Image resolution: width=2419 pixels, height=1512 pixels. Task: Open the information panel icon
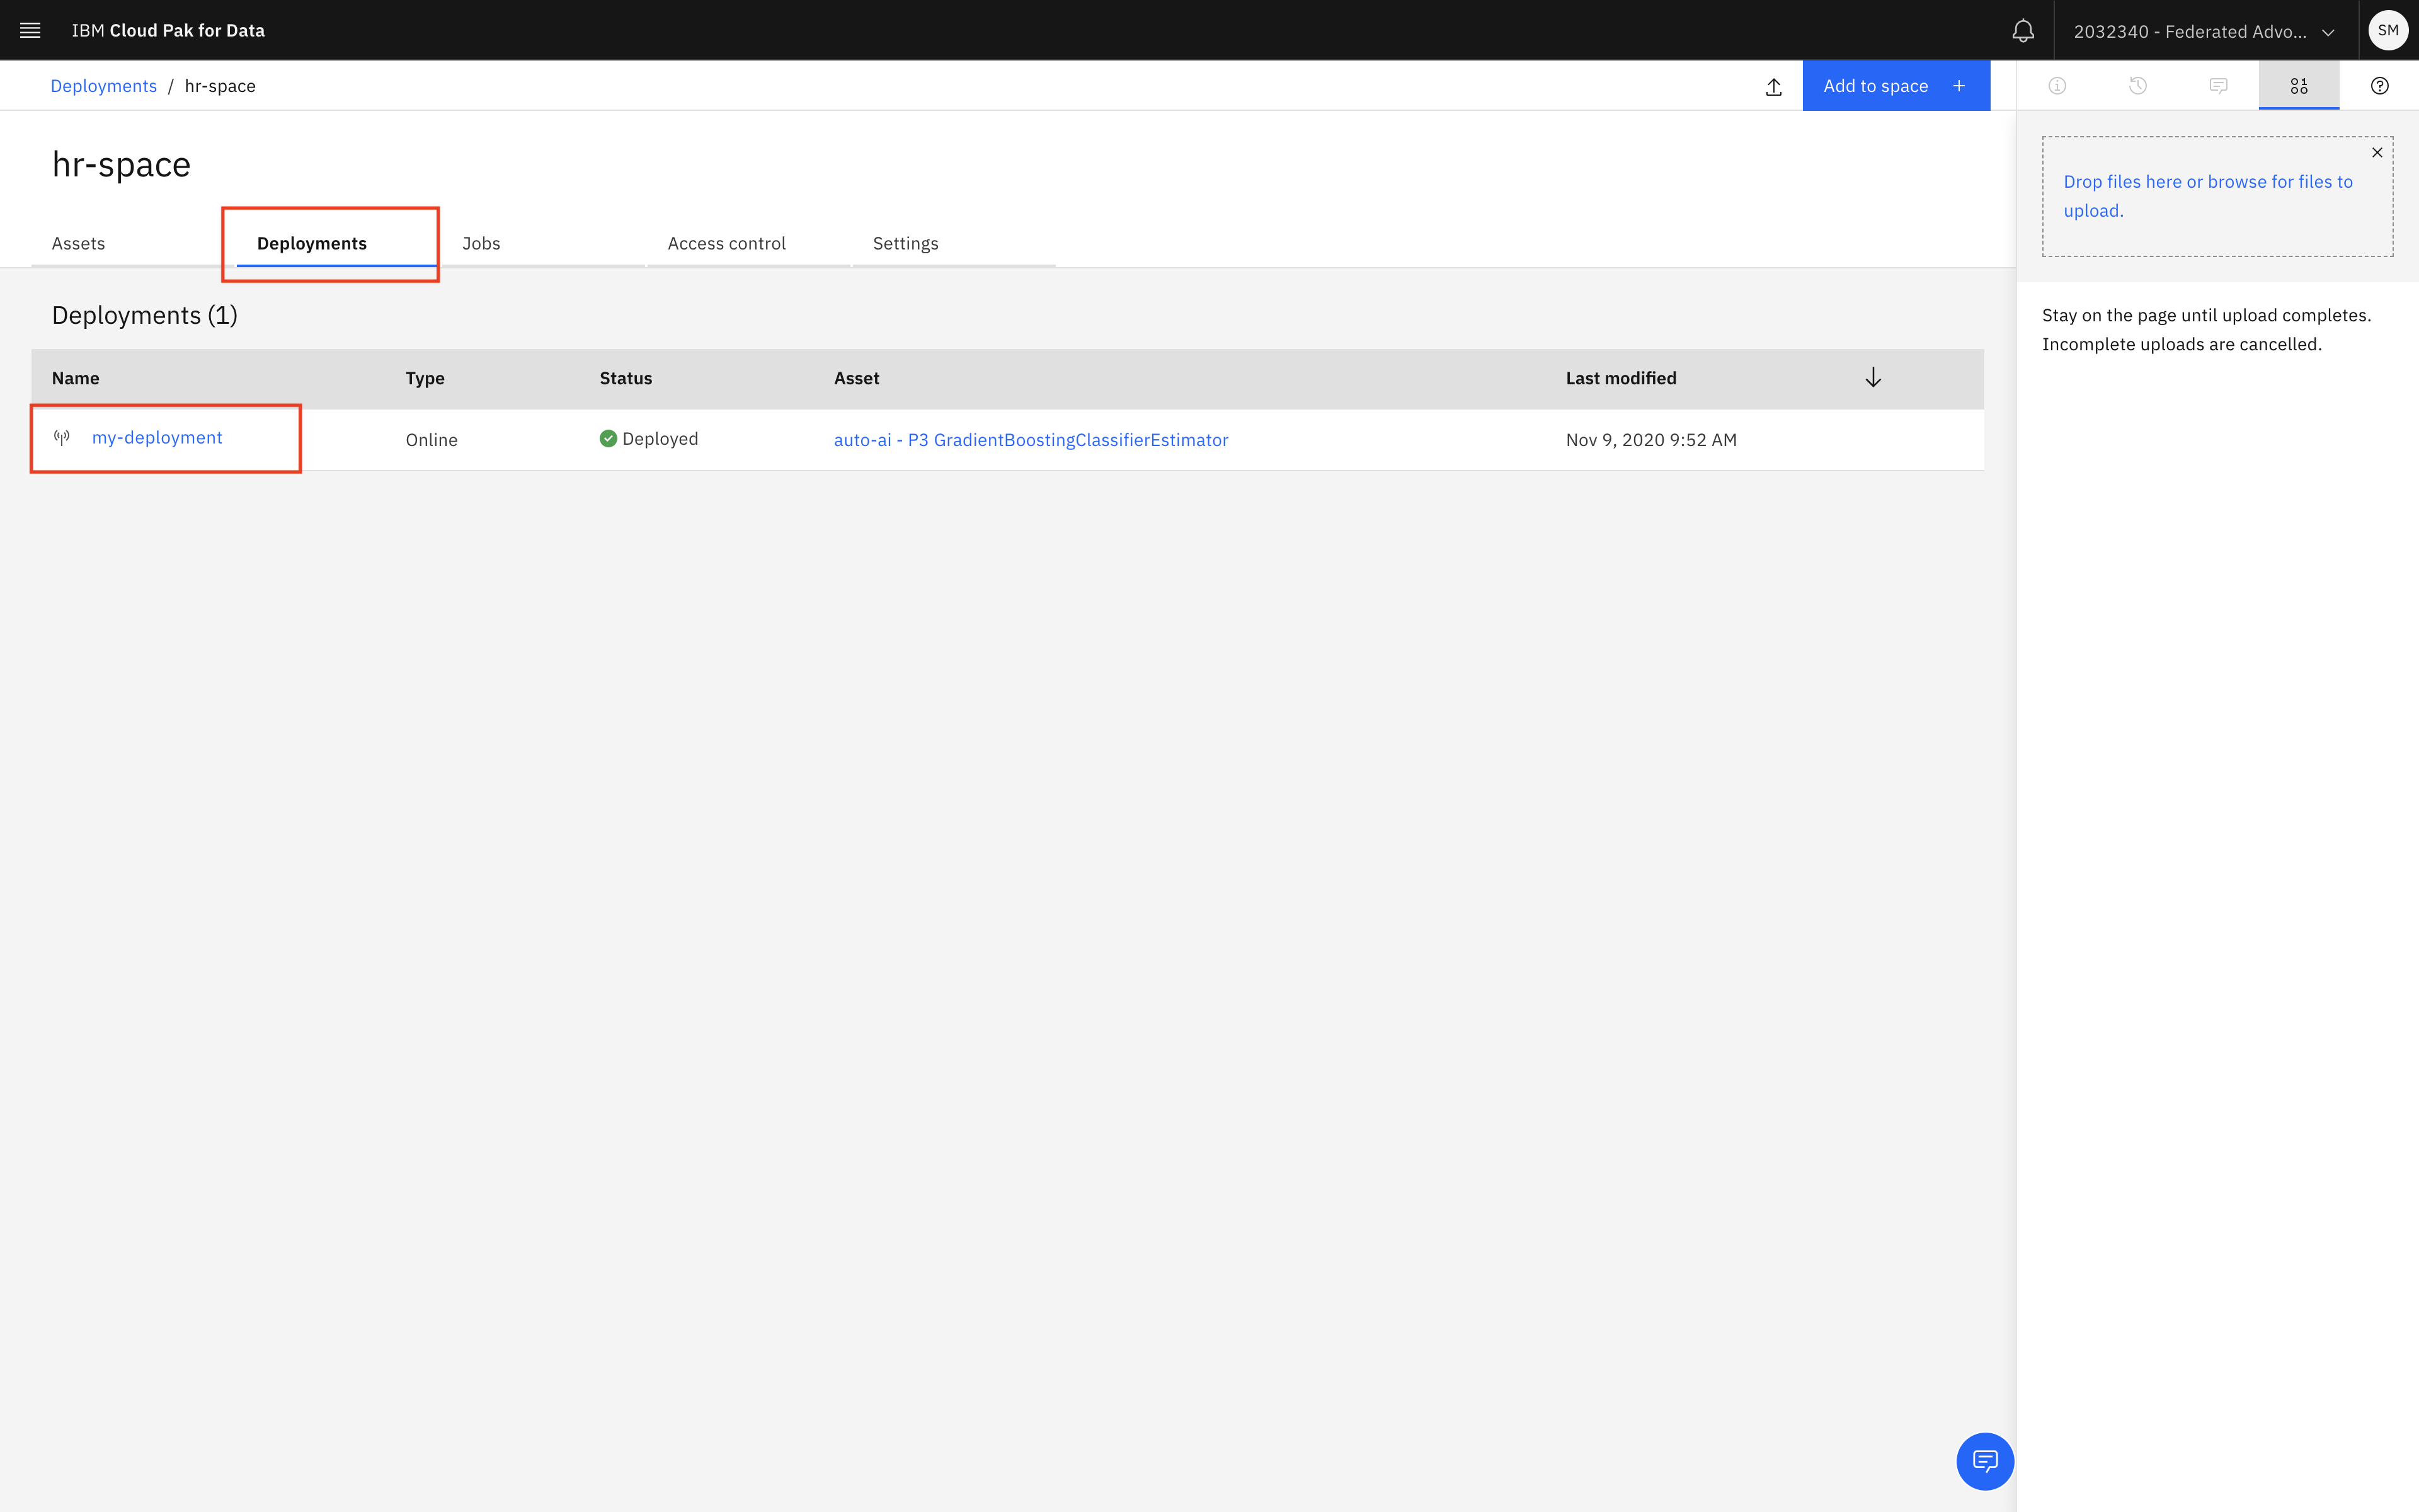(x=2057, y=86)
